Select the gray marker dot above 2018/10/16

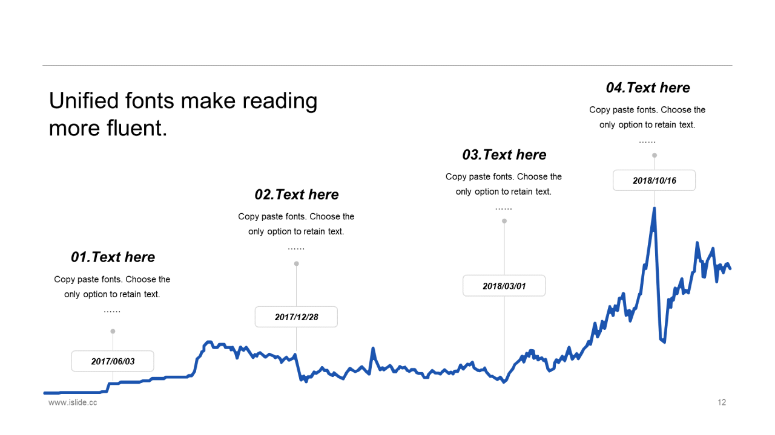655,155
